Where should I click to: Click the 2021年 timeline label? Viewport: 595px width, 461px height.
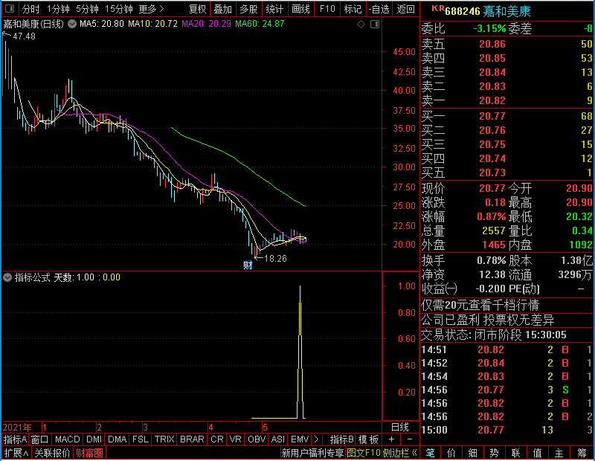pos(17,428)
